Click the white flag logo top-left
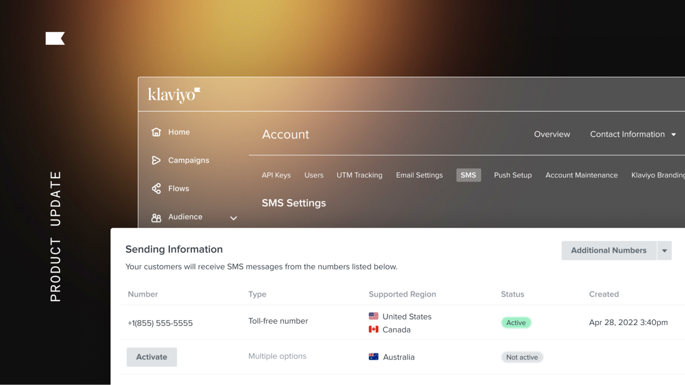The width and height of the screenshot is (685, 385). click(x=55, y=38)
